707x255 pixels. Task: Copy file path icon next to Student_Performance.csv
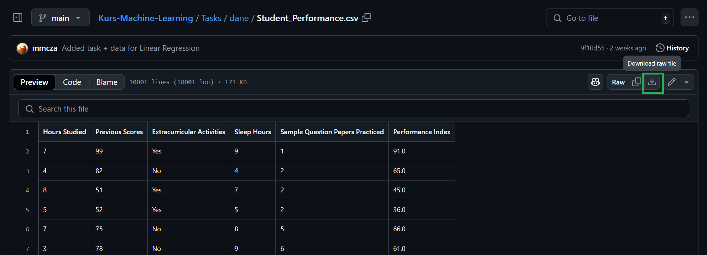tap(366, 18)
